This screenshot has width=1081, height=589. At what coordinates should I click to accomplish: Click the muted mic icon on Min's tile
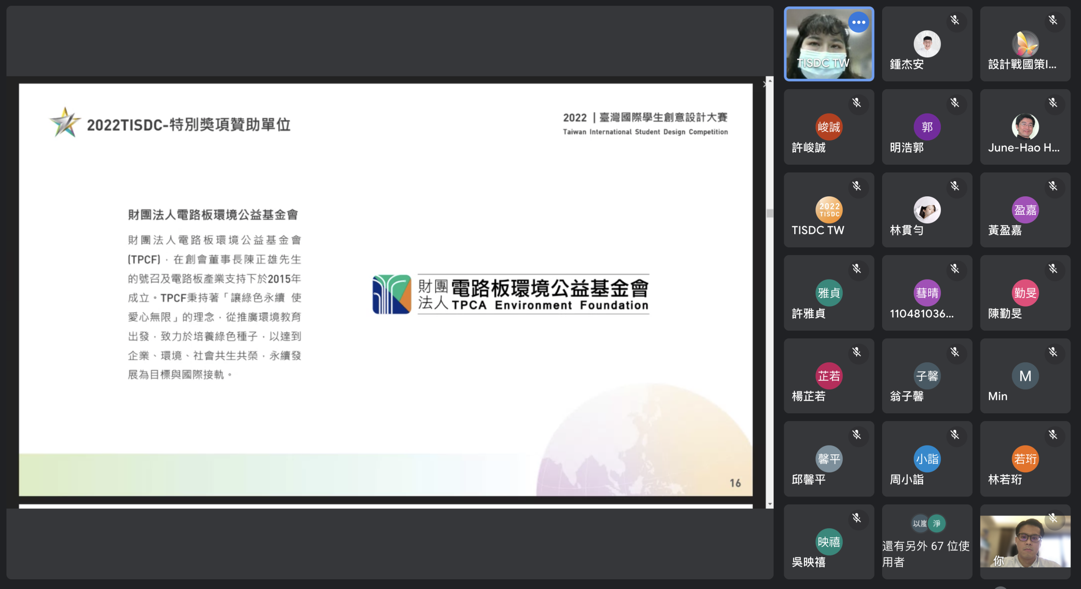coord(1053,352)
